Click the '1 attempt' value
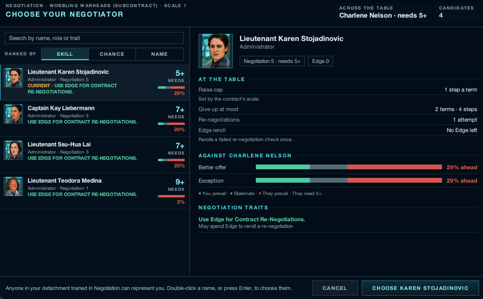 click(x=465, y=120)
